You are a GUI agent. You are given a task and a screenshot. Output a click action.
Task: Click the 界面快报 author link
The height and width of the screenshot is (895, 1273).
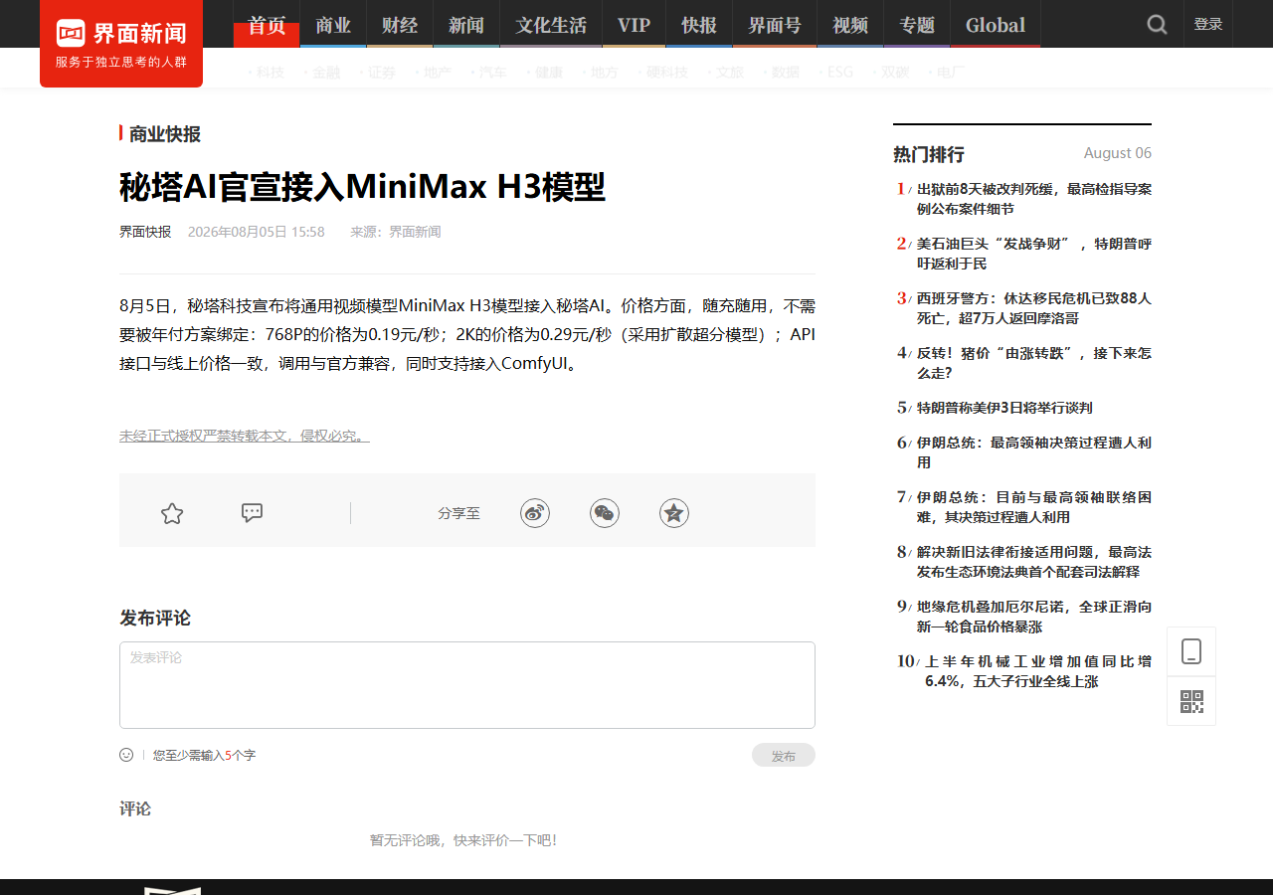pyautogui.click(x=145, y=232)
